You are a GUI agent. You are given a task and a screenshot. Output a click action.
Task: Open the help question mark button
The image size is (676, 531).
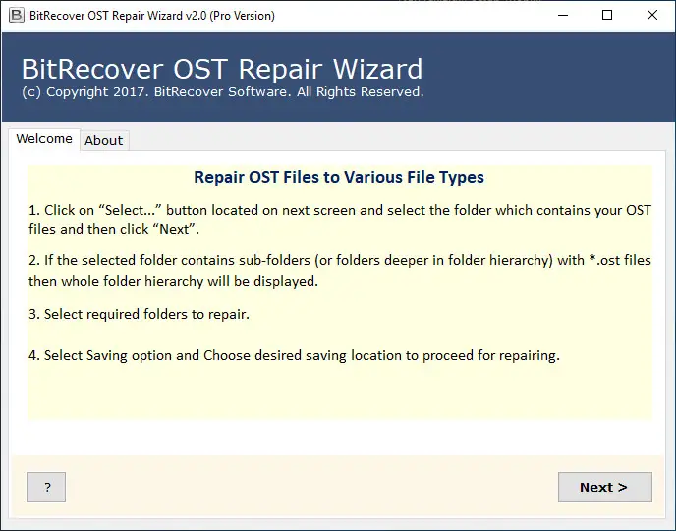click(x=46, y=487)
